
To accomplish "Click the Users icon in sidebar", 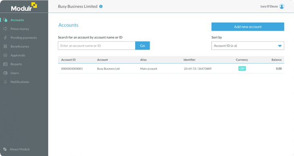I will point(5,73).
